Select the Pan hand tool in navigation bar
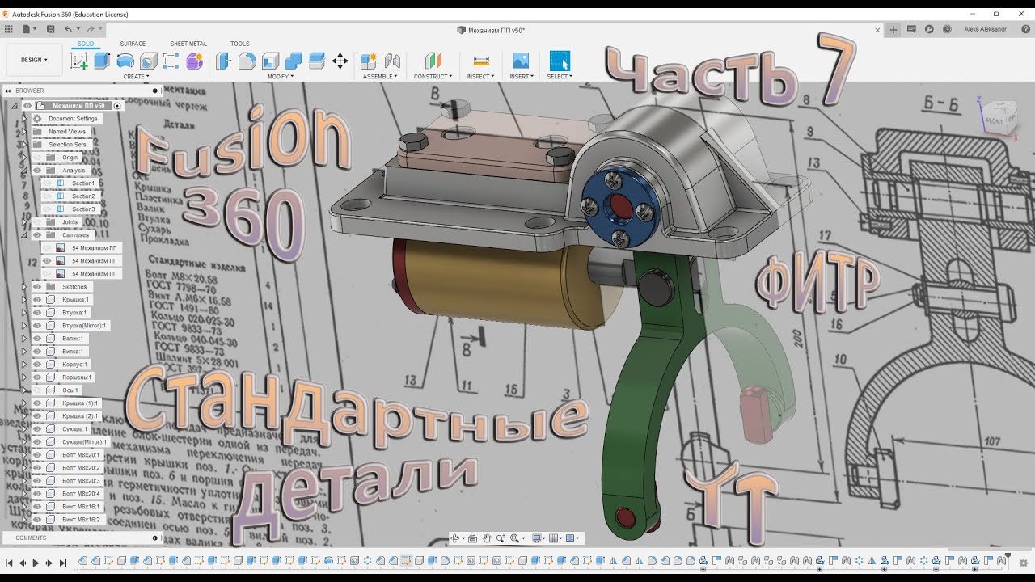1035x582 pixels. pos(487,538)
